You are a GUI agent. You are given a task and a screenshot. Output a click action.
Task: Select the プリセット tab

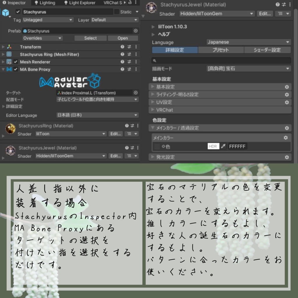(221, 50)
